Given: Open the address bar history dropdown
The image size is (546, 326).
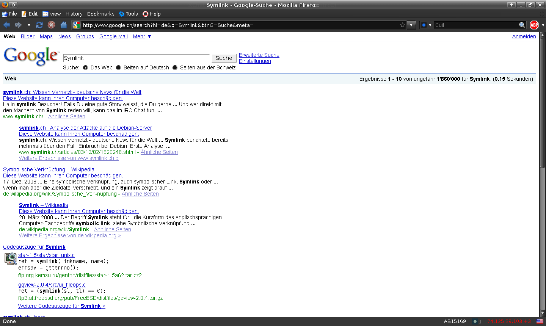Looking at the screenshot, I should point(411,25).
